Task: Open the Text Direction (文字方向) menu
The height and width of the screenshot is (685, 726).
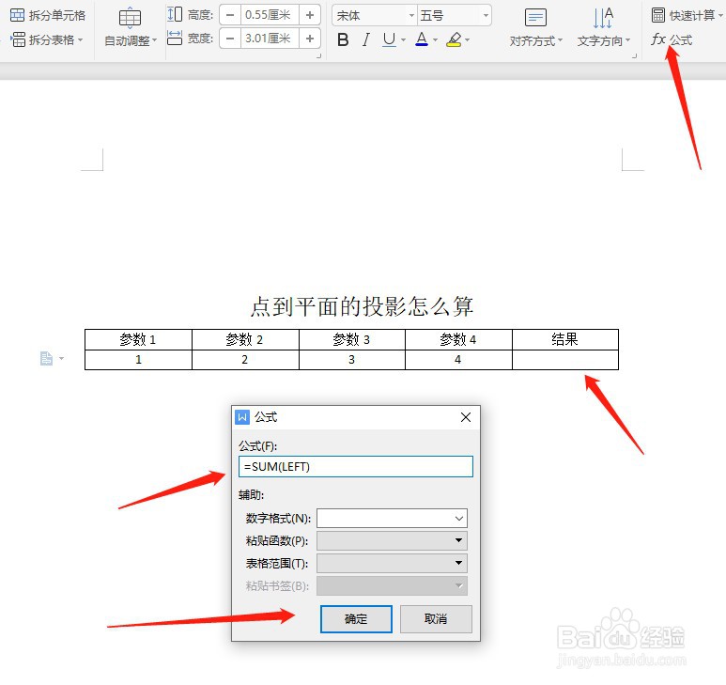Action: click(x=603, y=28)
